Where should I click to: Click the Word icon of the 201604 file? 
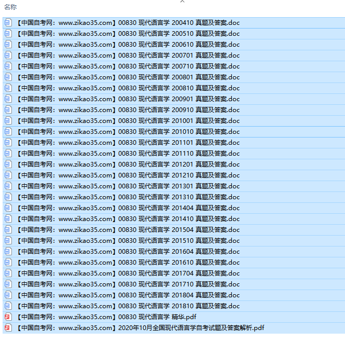point(8,252)
